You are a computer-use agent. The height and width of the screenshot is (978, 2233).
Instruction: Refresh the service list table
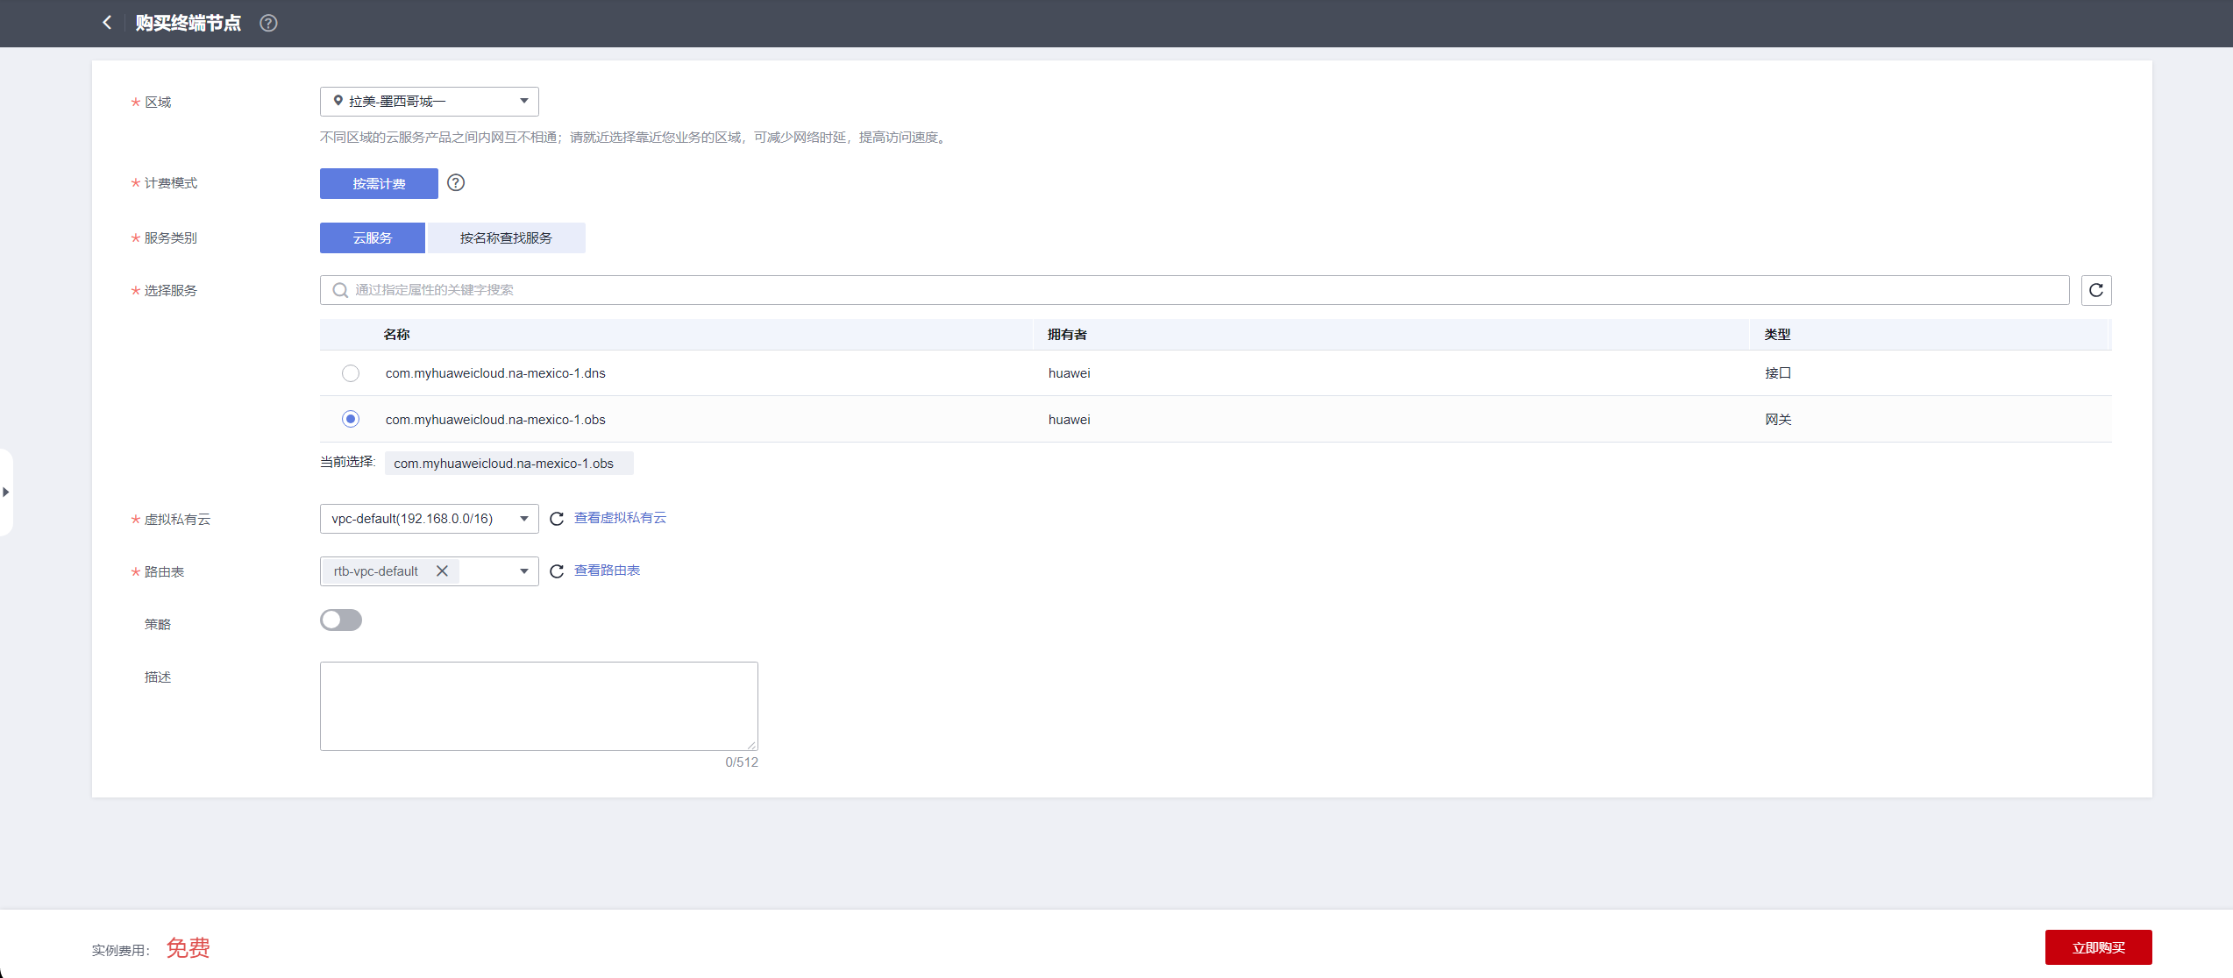[2096, 290]
